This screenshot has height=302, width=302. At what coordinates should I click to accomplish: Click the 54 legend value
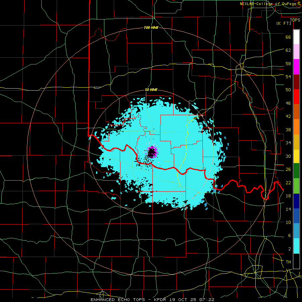pos(288,77)
